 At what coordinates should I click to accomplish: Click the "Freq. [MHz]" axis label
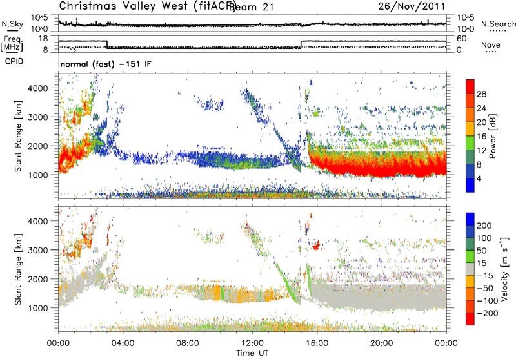click(12, 44)
